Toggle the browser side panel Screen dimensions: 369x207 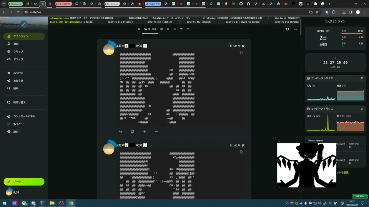tap(351, 12)
